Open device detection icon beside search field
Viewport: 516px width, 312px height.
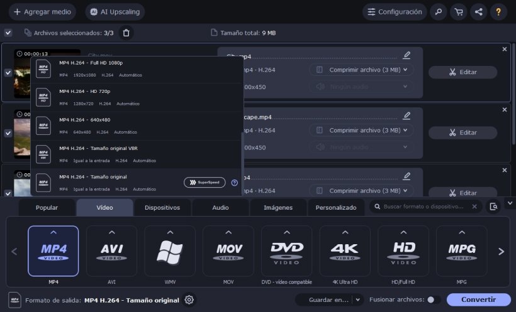493,207
